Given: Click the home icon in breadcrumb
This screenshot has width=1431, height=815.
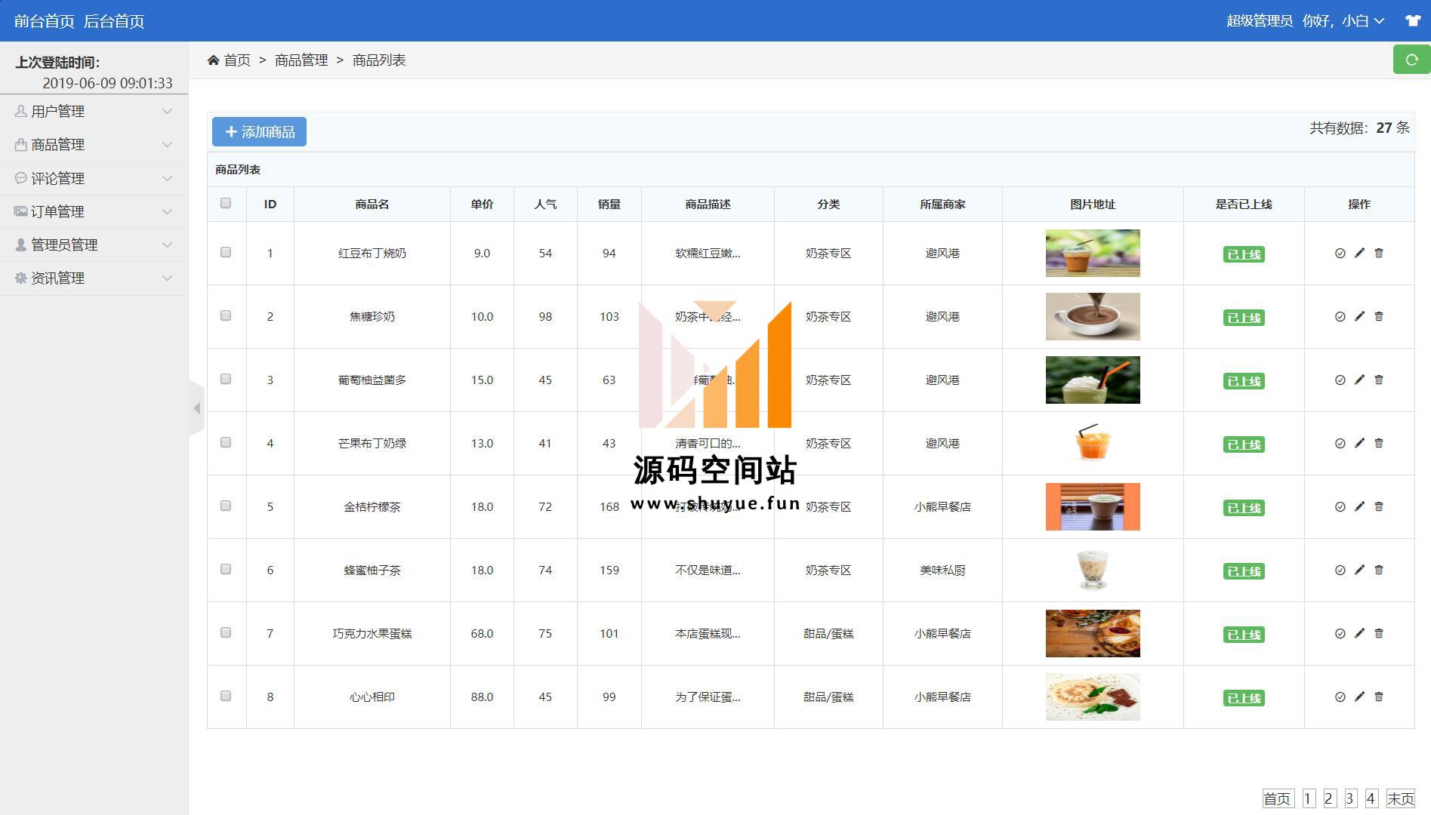Looking at the screenshot, I should (214, 60).
